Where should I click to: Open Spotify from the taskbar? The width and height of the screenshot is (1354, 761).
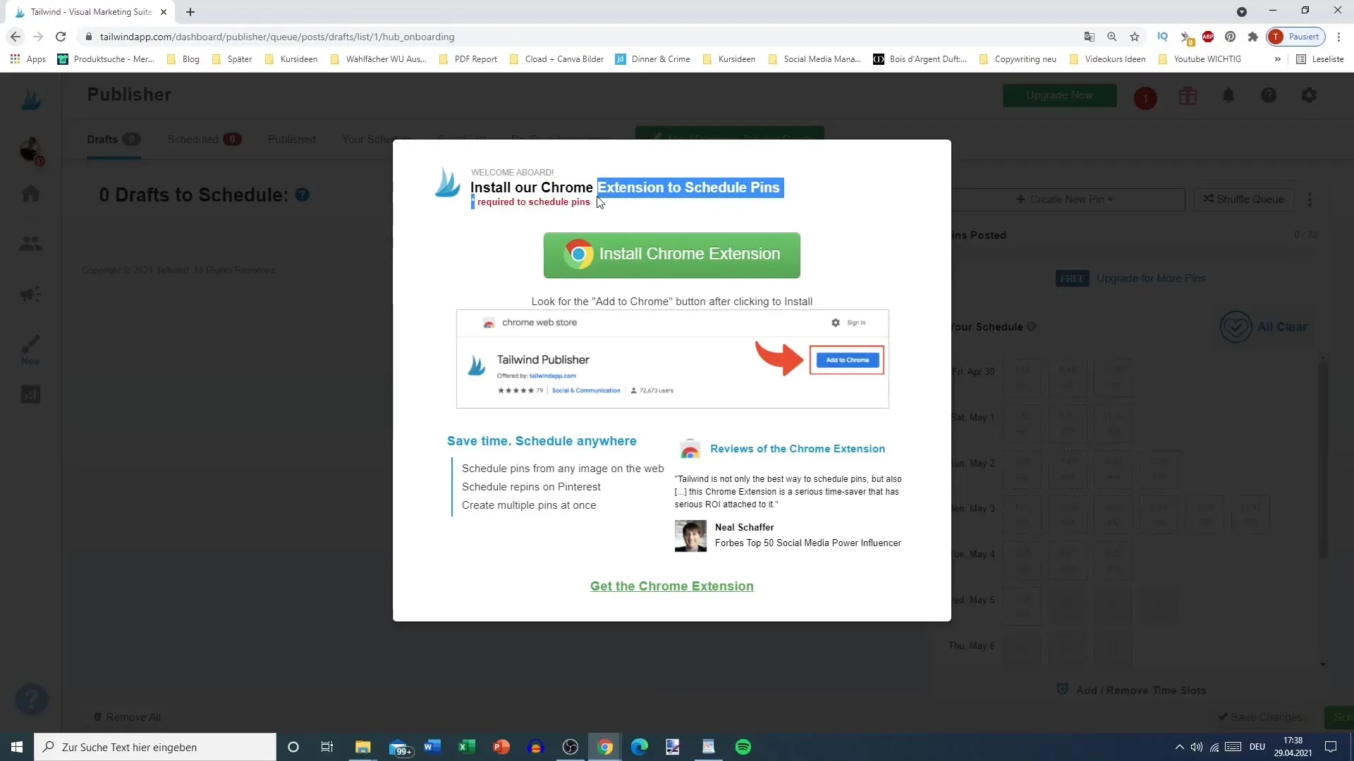(743, 747)
